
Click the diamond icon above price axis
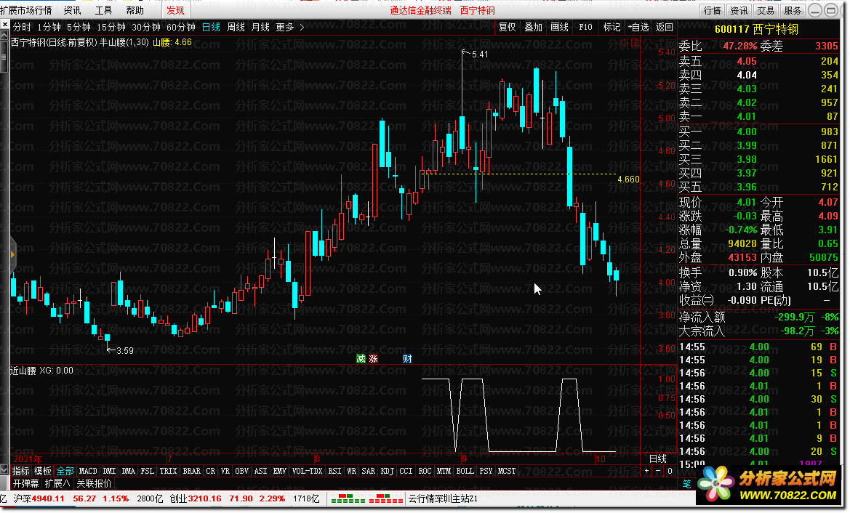(623, 42)
